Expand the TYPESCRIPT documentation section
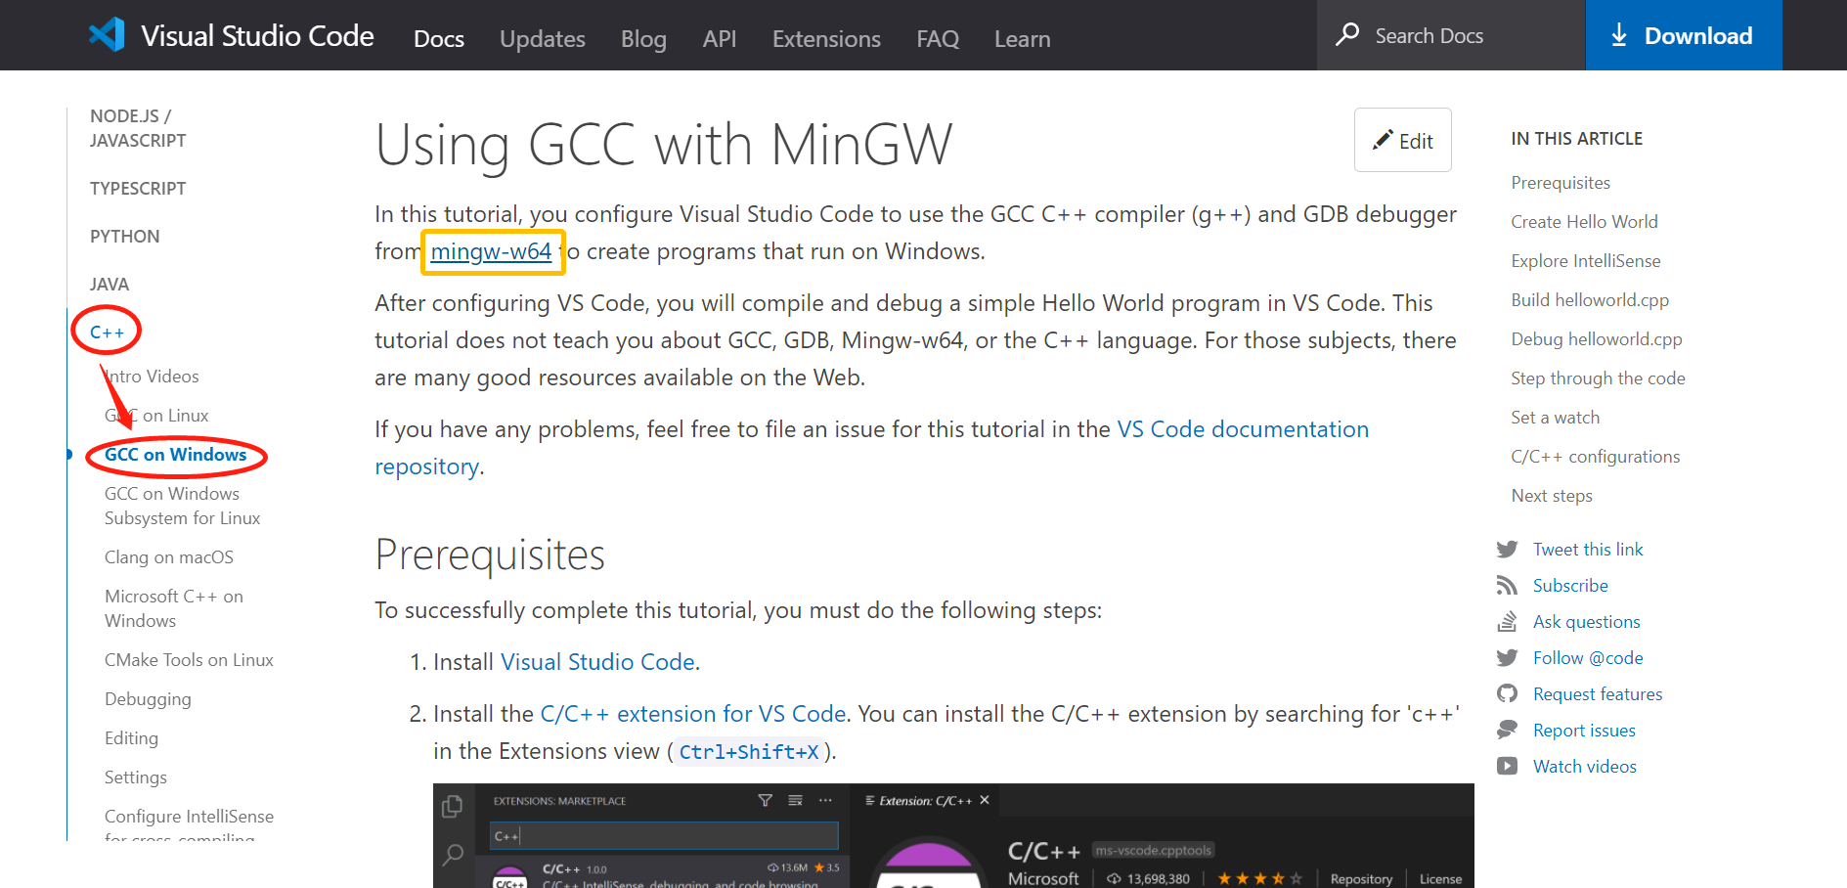 [137, 188]
